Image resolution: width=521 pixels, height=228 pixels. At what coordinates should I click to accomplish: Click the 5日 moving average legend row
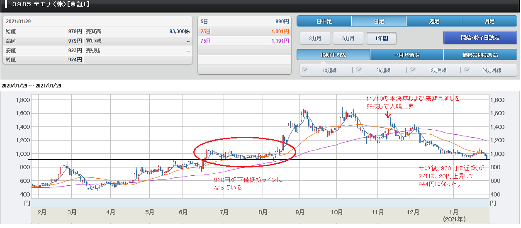(244, 22)
